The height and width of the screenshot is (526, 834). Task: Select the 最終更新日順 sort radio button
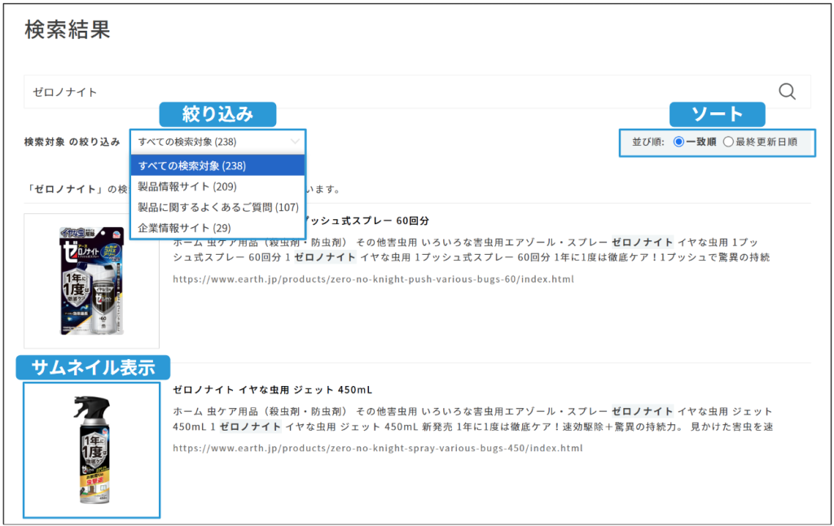[x=728, y=142]
